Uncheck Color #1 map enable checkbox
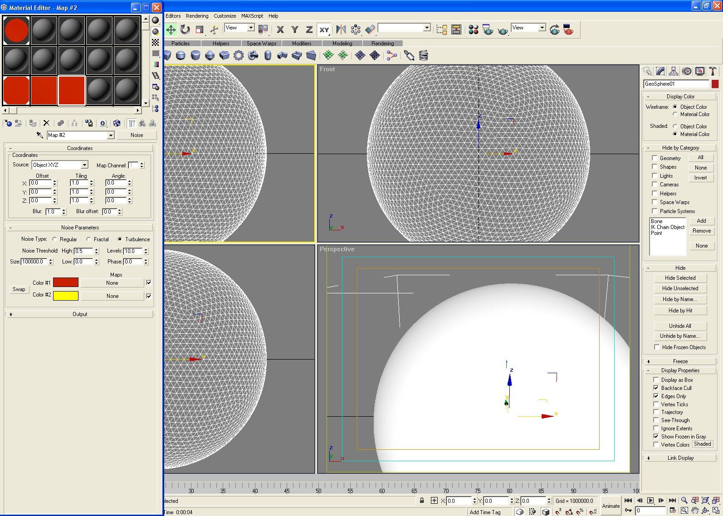723x516 pixels. 149,283
